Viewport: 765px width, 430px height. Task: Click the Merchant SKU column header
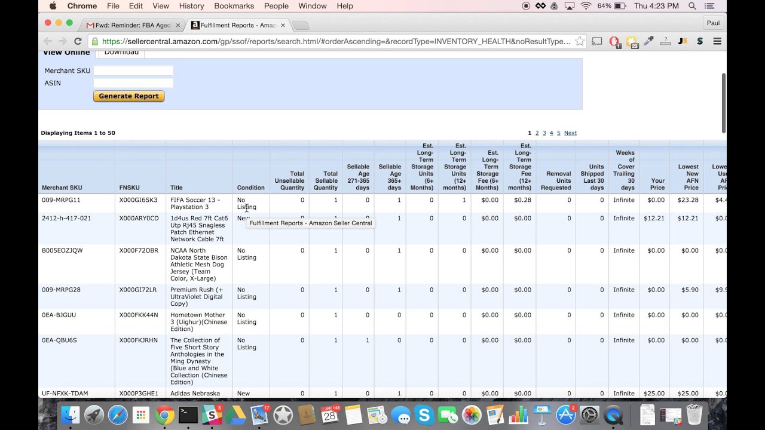(x=62, y=188)
